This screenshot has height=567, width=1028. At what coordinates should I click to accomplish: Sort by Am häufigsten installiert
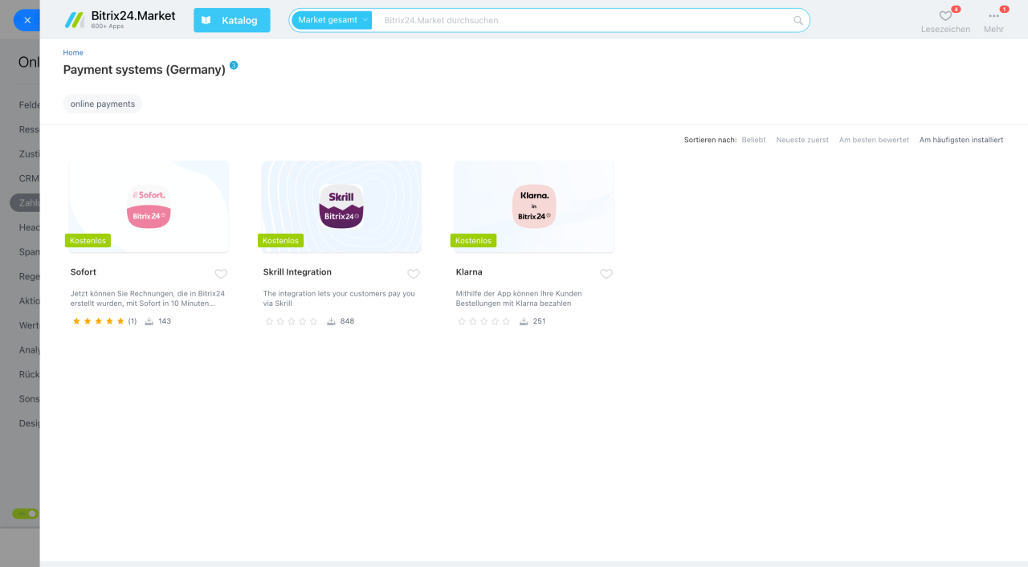[x=961, y=140]
